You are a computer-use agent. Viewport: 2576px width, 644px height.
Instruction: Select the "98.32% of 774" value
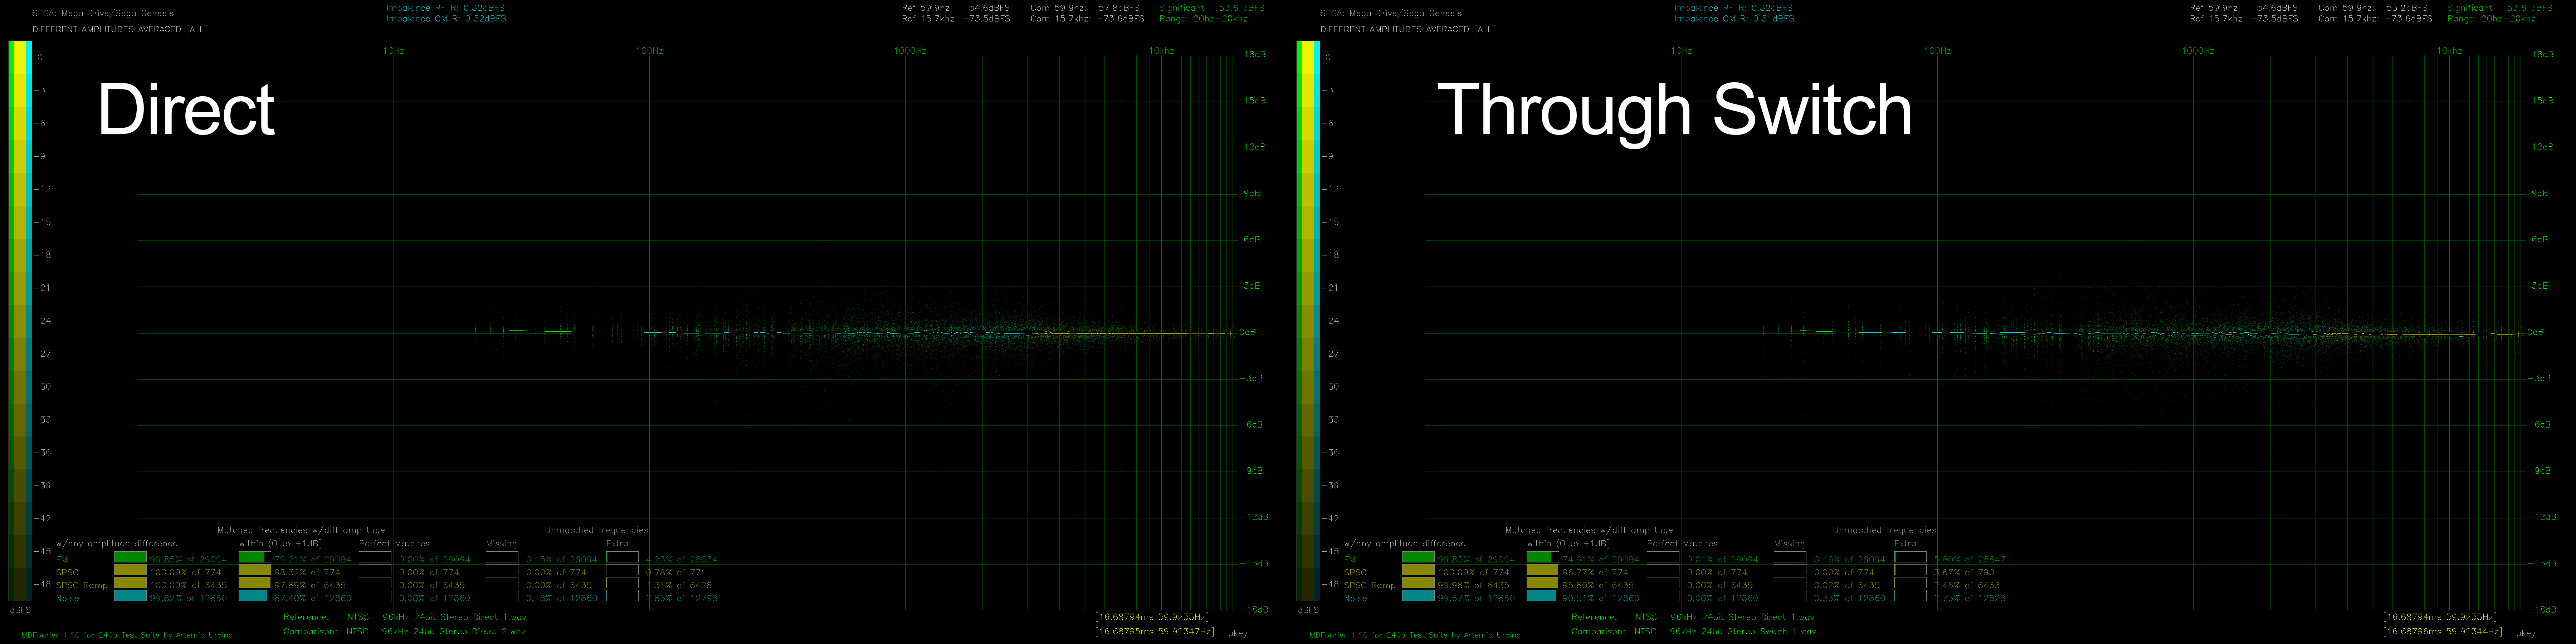[307, 573]
